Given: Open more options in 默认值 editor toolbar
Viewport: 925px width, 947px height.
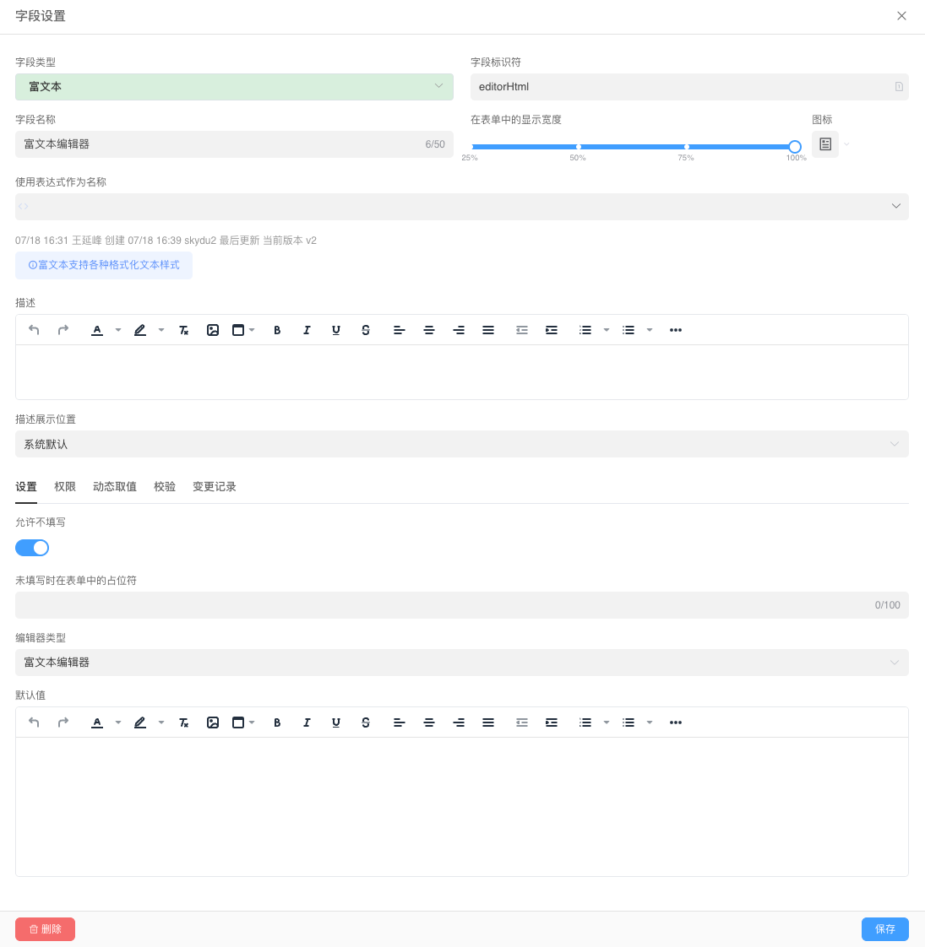Looking at the screenshot, I should pyautogui.click(x=676, y=722).
